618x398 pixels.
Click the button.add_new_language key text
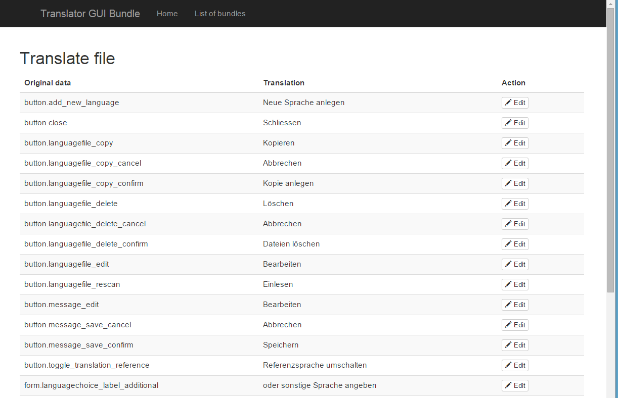(72, 103)
